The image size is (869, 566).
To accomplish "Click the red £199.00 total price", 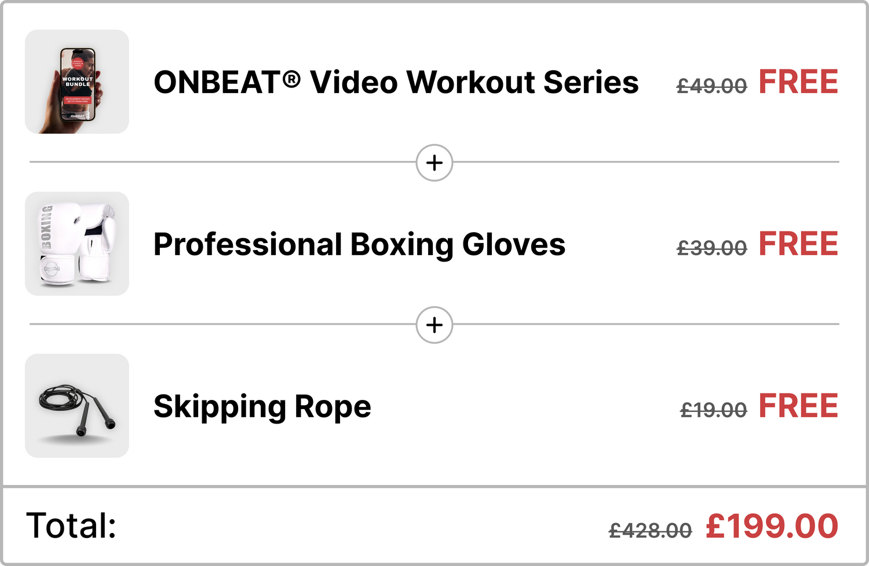I will coord(772,526).
